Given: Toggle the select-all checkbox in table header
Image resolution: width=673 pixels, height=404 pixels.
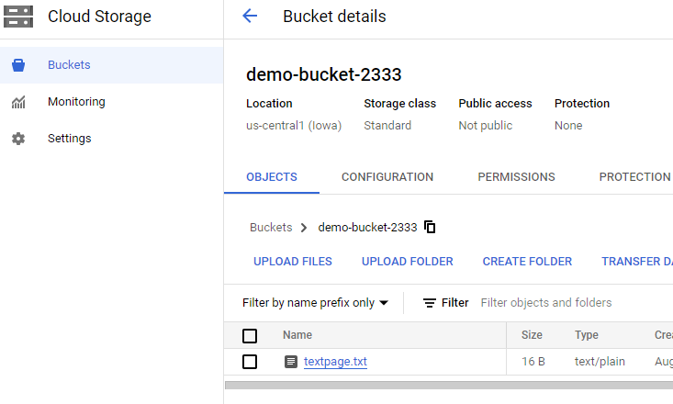Looking at the screenshot, I should click(x=250, y=336).
